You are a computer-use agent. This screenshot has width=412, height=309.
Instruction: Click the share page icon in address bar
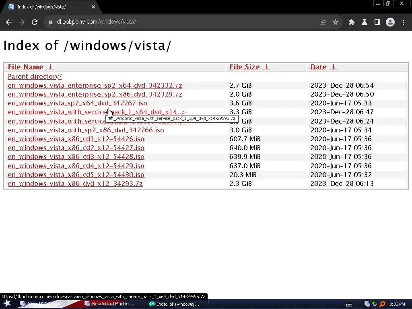[x=322, y=23]
